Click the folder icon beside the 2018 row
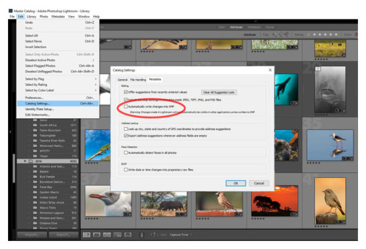This screenshot has width=366, height=249. (31, 161)
